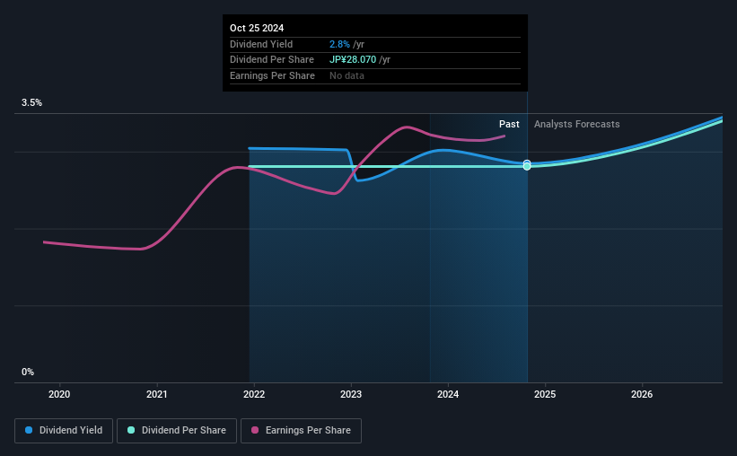
Task: Toggle the Earnings Per Share legend button
Action: (x=301, y=431)
